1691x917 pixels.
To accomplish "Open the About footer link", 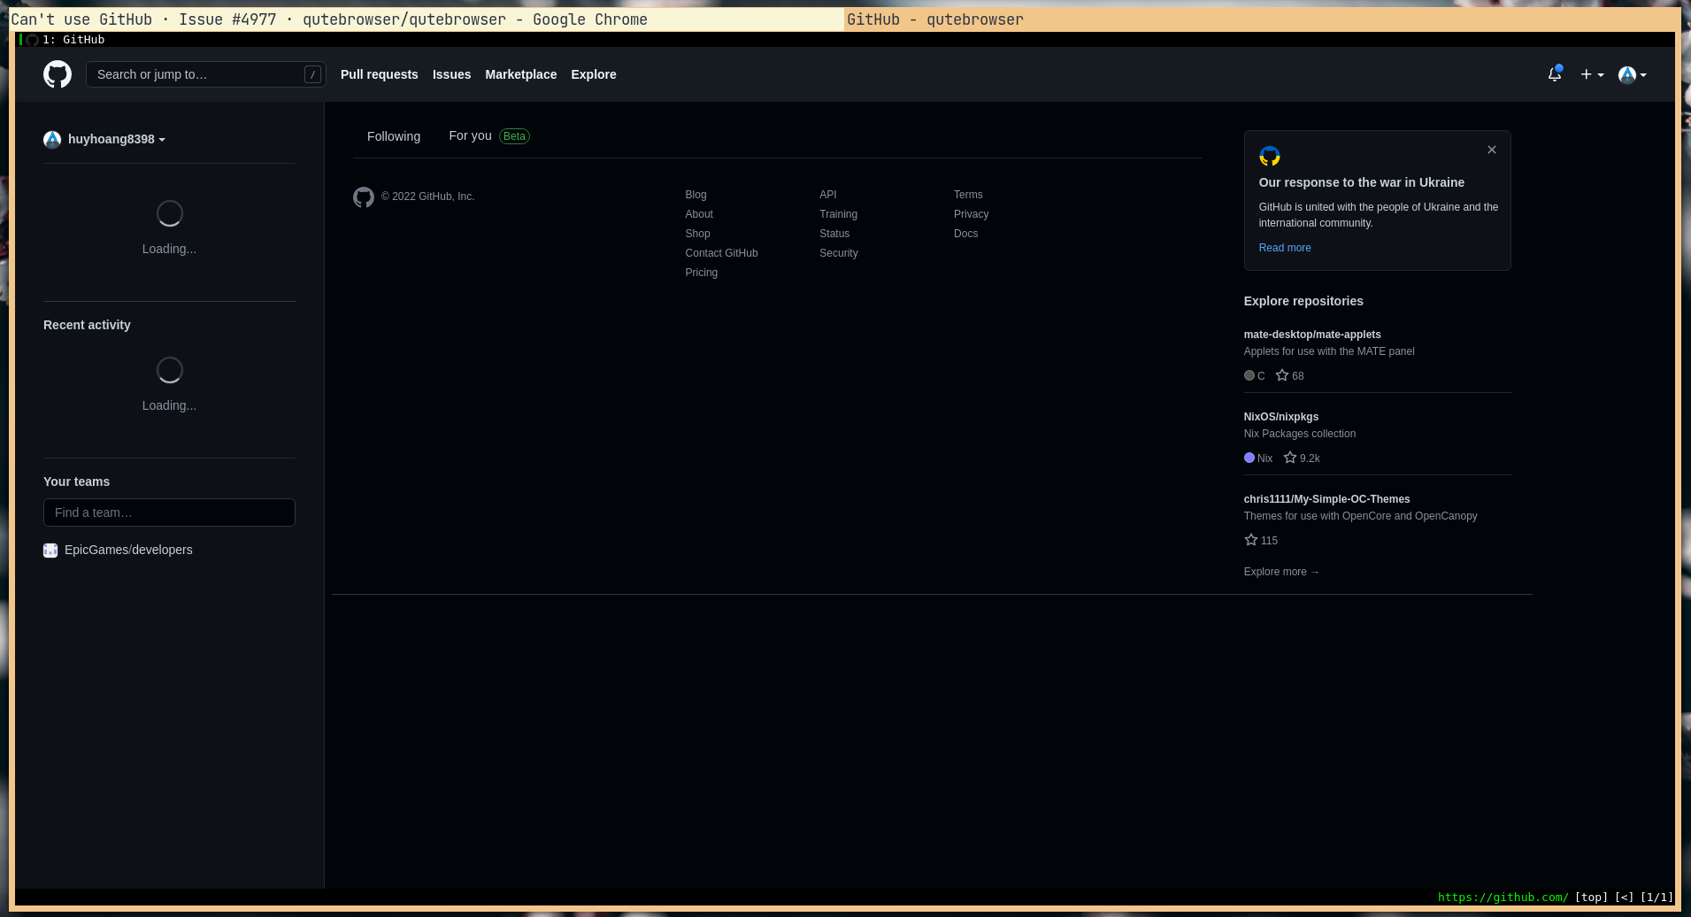I will point(699,214).
